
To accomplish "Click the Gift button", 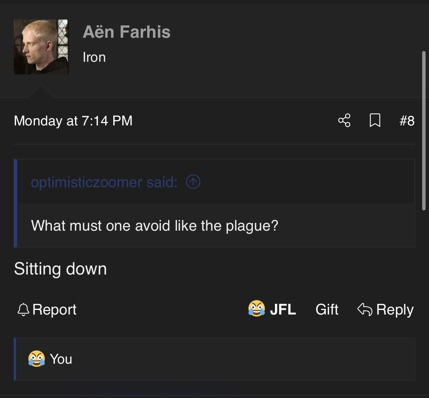I will coord(327,309).
